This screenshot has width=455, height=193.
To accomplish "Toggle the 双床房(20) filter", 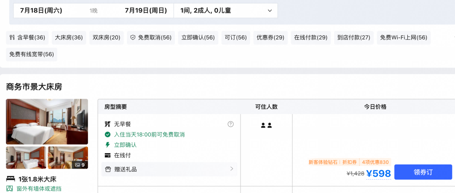I will pyautogui.click(x=107, y=38).
